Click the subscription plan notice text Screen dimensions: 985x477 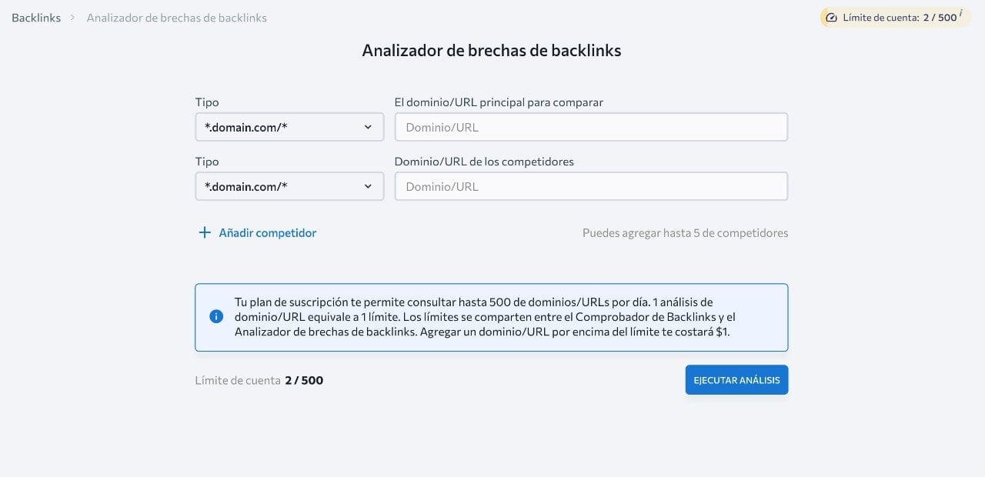click(x=485, y=317)
